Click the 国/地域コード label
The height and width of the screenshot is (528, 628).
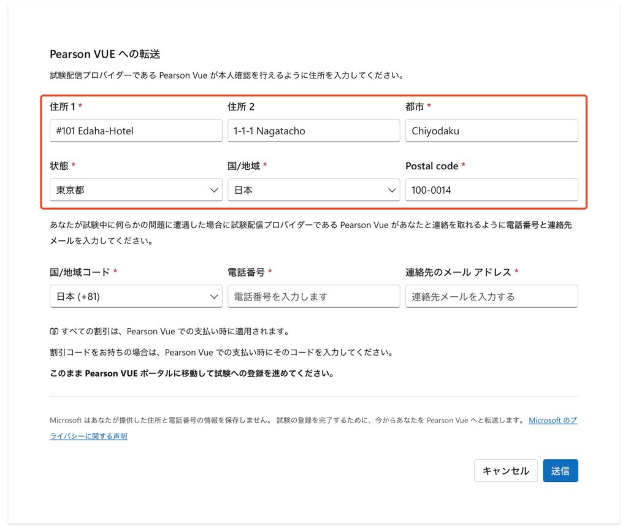pyautogui.click(x=80, y=272)
